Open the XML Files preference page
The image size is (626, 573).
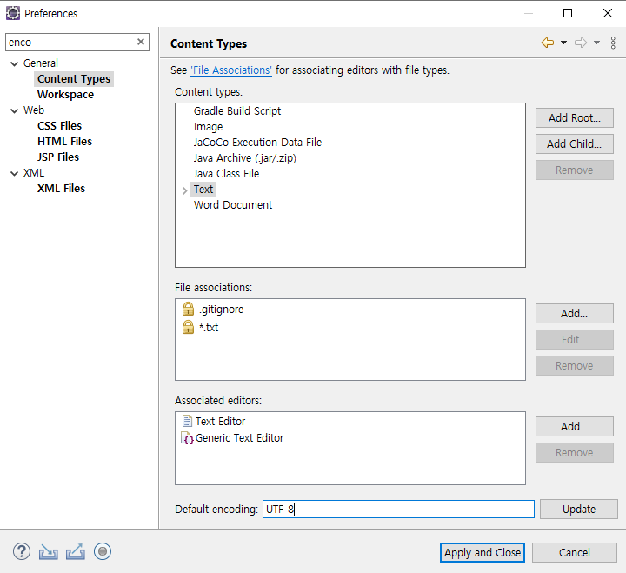click(61, 188)
